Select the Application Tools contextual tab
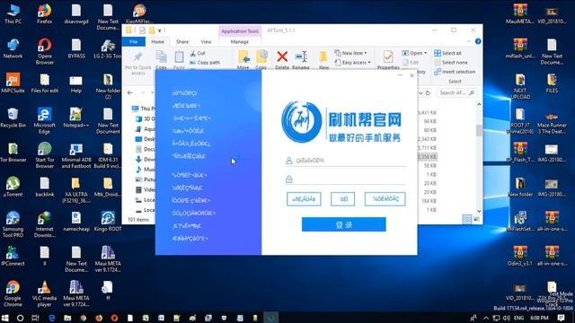Viewport: 575px width, 323px height. (x=240, y=31)
